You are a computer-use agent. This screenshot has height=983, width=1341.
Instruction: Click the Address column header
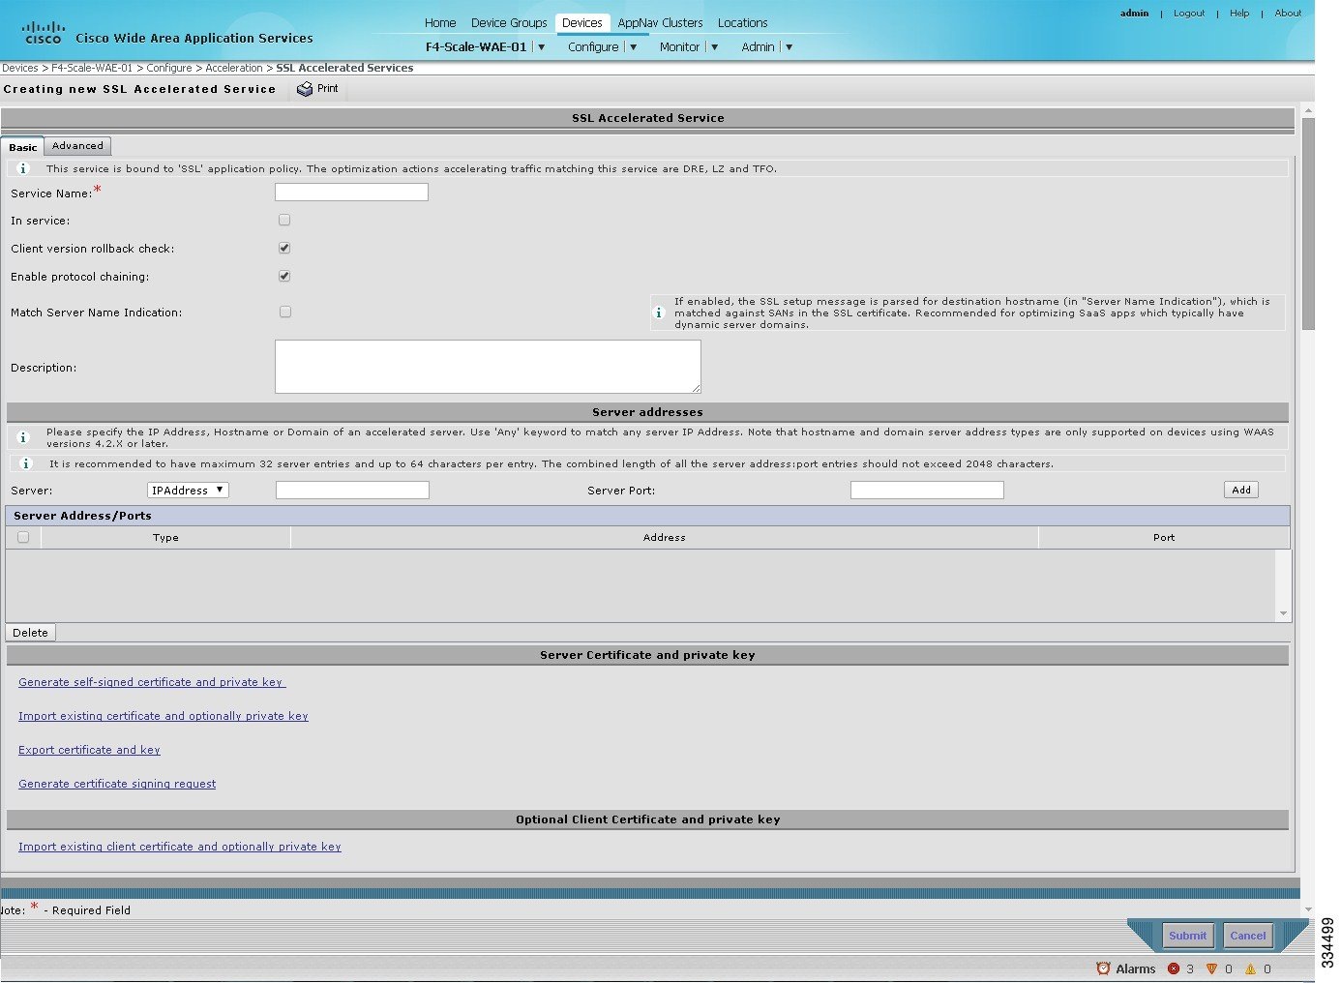pos(664,537)
